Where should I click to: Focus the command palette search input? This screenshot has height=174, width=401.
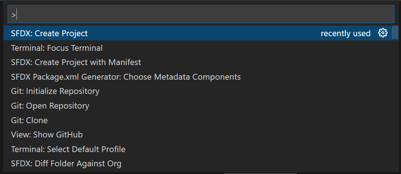point(201,14)
